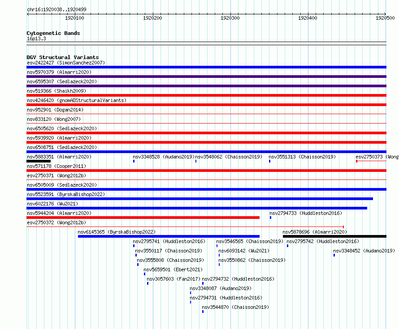The image size is (399, 329).
Task: Select nsv571178 (Cooper2011) label
Action: (56, 166)
